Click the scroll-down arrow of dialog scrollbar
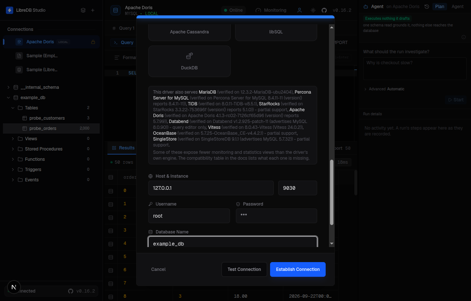This screenshot has height=301, width=471. pyautogui.click(x=332, y=244)
